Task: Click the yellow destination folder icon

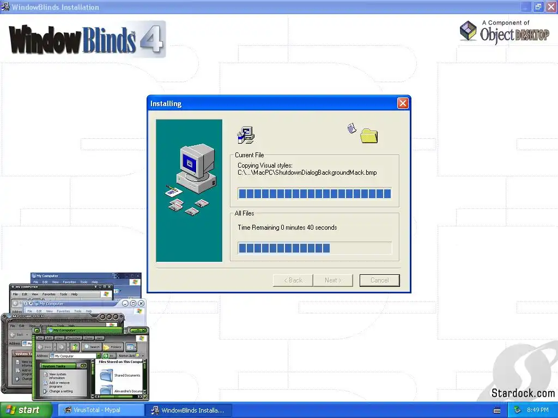Action: coord(369,136)
